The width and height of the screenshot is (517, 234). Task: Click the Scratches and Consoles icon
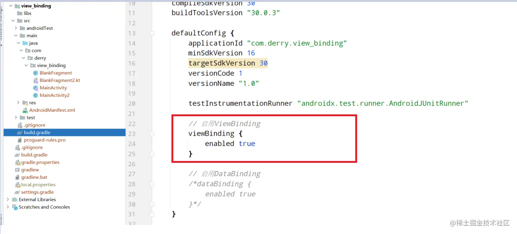coord(15,207)
